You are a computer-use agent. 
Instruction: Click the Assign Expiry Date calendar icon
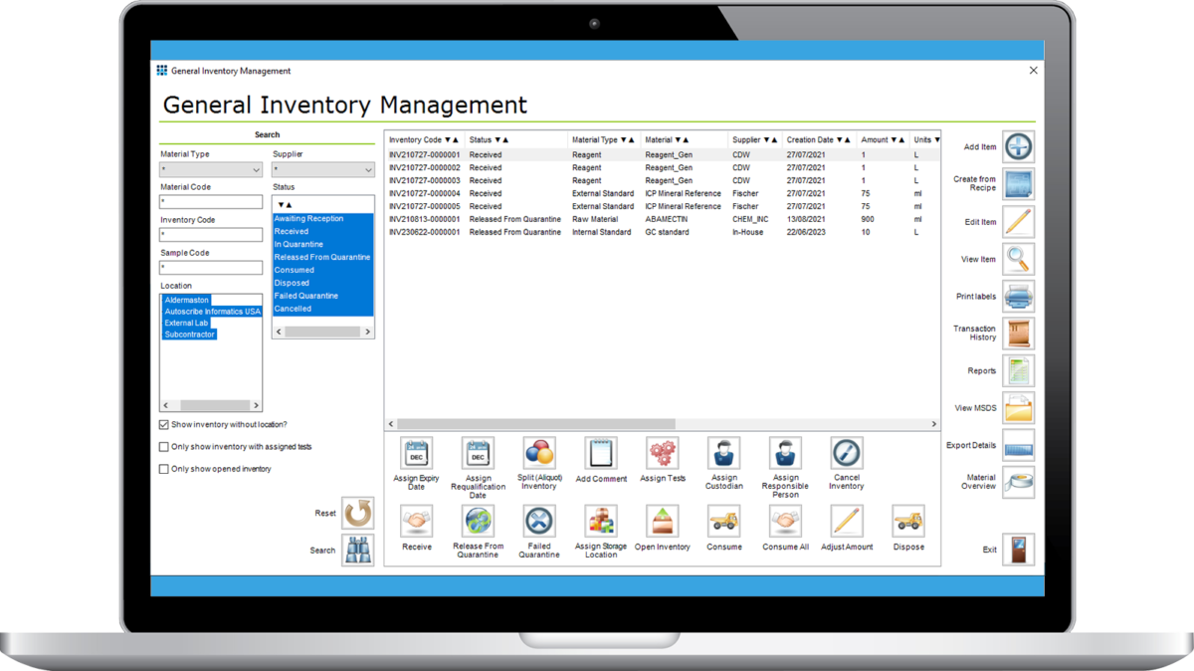416,454
